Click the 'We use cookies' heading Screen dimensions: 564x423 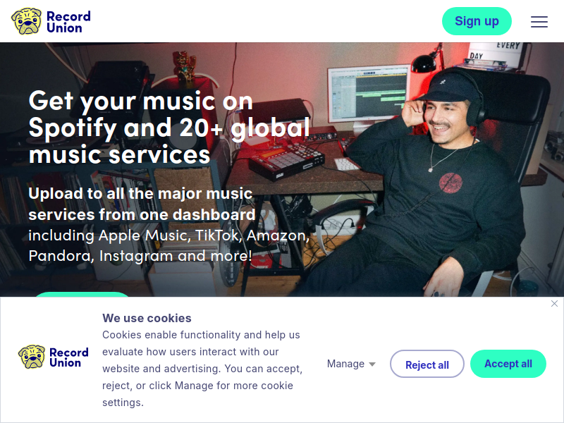147,318
